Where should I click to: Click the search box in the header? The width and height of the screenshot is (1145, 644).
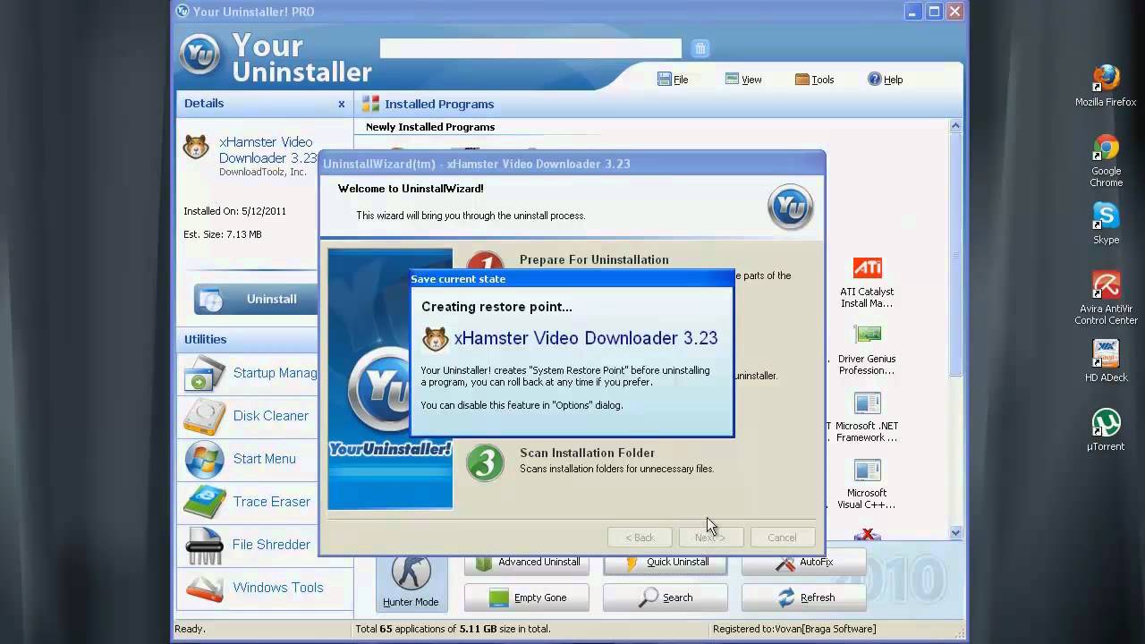click(530, 48)
